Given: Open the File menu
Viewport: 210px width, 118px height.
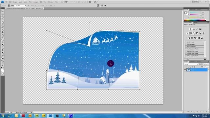Looking at the screenshot, I should click(7, 2).
